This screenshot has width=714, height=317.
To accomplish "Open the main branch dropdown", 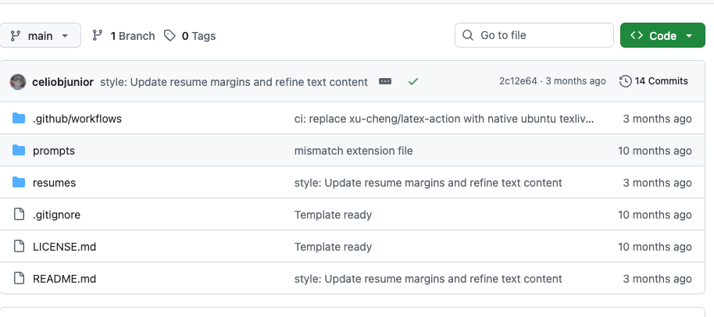I will click(40, 35).
